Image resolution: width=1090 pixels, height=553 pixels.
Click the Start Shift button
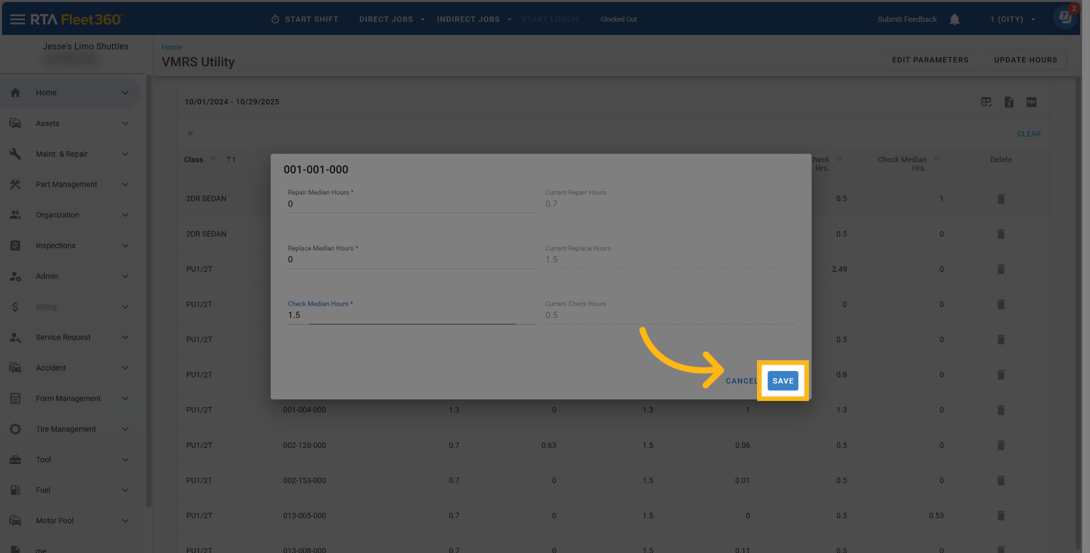[305, 20]
